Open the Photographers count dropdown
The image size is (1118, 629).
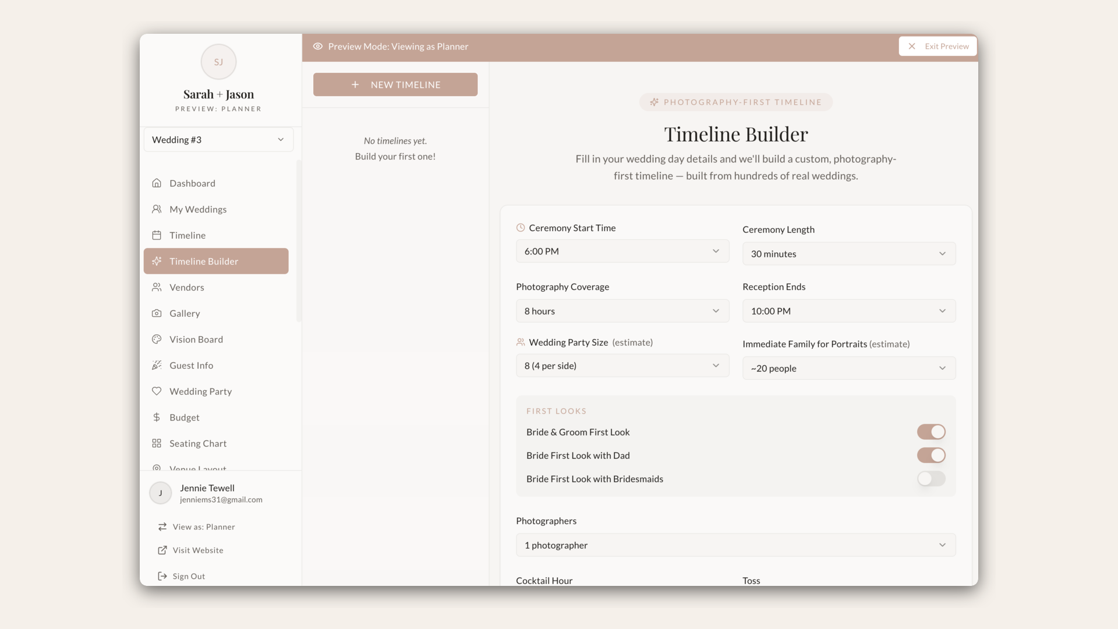pos(736,545)
